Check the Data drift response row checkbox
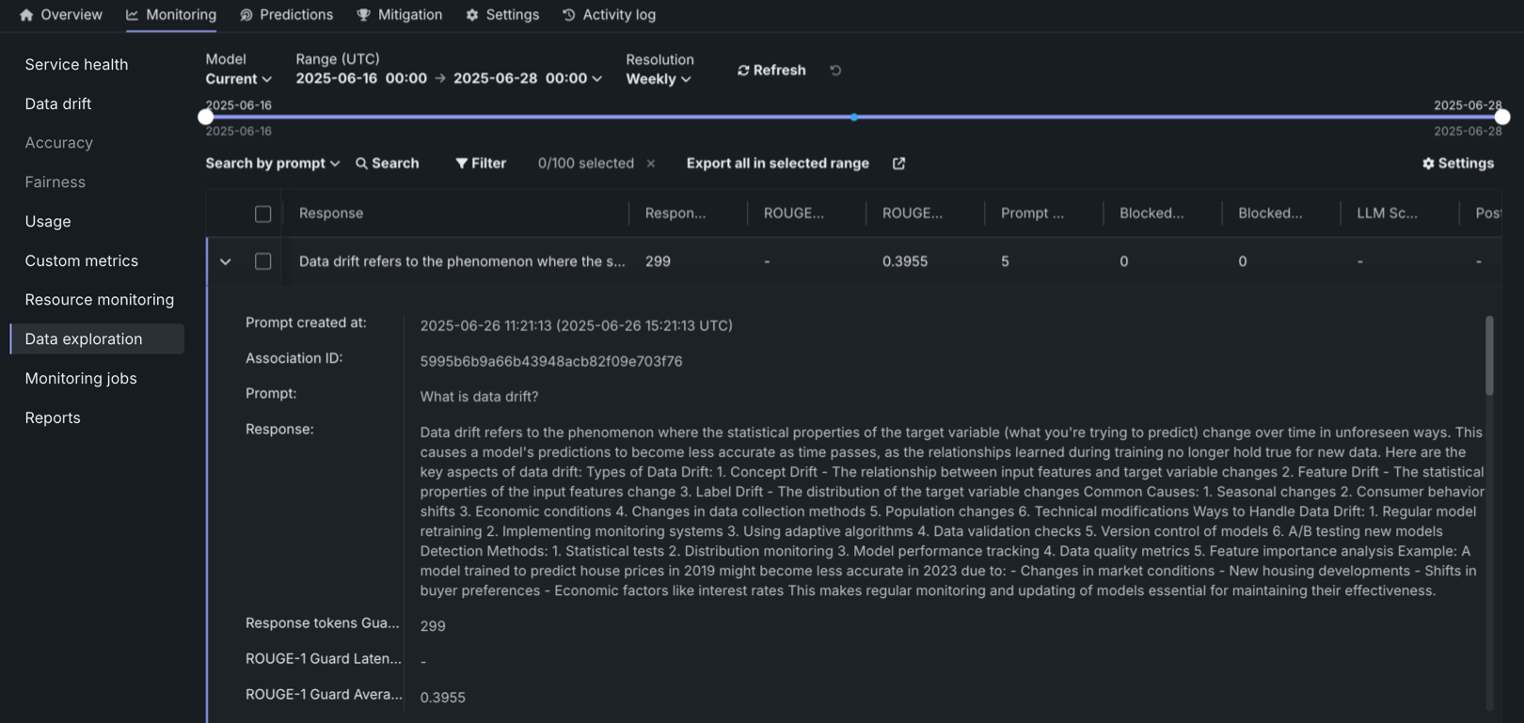The height and width of the screenshot is (723, 1524). point(263,261)
